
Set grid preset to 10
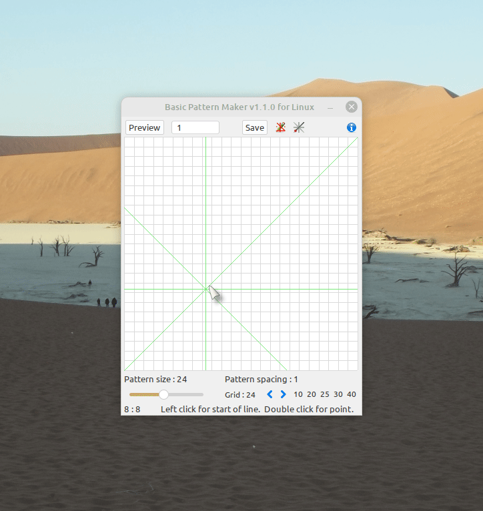(x=298, y=395)
